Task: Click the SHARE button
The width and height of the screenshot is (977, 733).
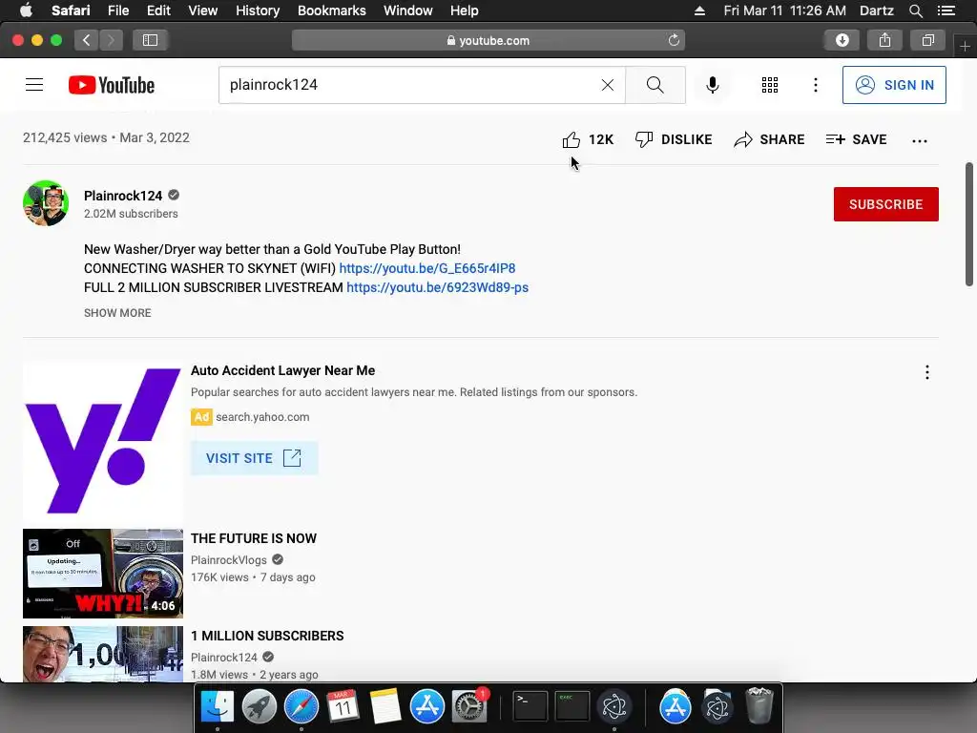Action: tap(769, 139)
